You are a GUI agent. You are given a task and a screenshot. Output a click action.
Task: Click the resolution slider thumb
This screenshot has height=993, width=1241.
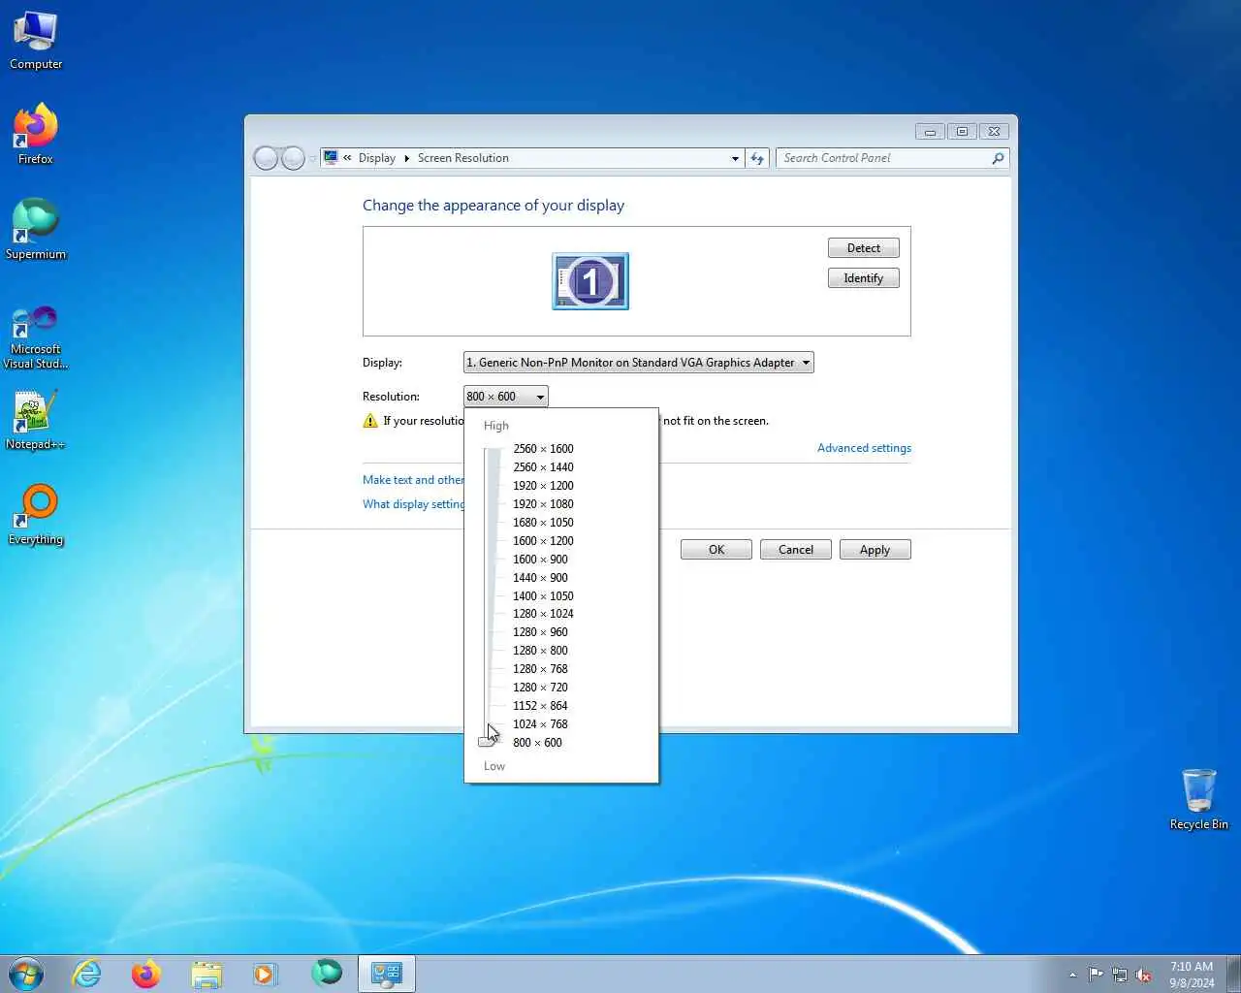(x=487, y=743)
